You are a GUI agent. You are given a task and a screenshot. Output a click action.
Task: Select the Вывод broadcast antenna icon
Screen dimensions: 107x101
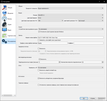click(x=5, y=19)
